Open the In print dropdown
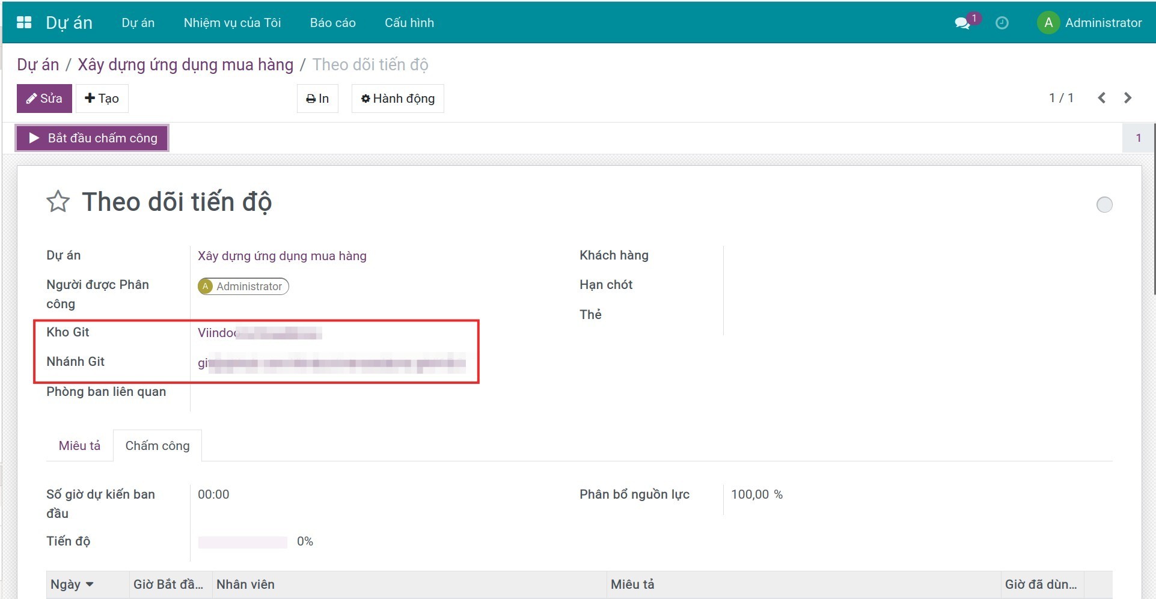 (317, 99)
